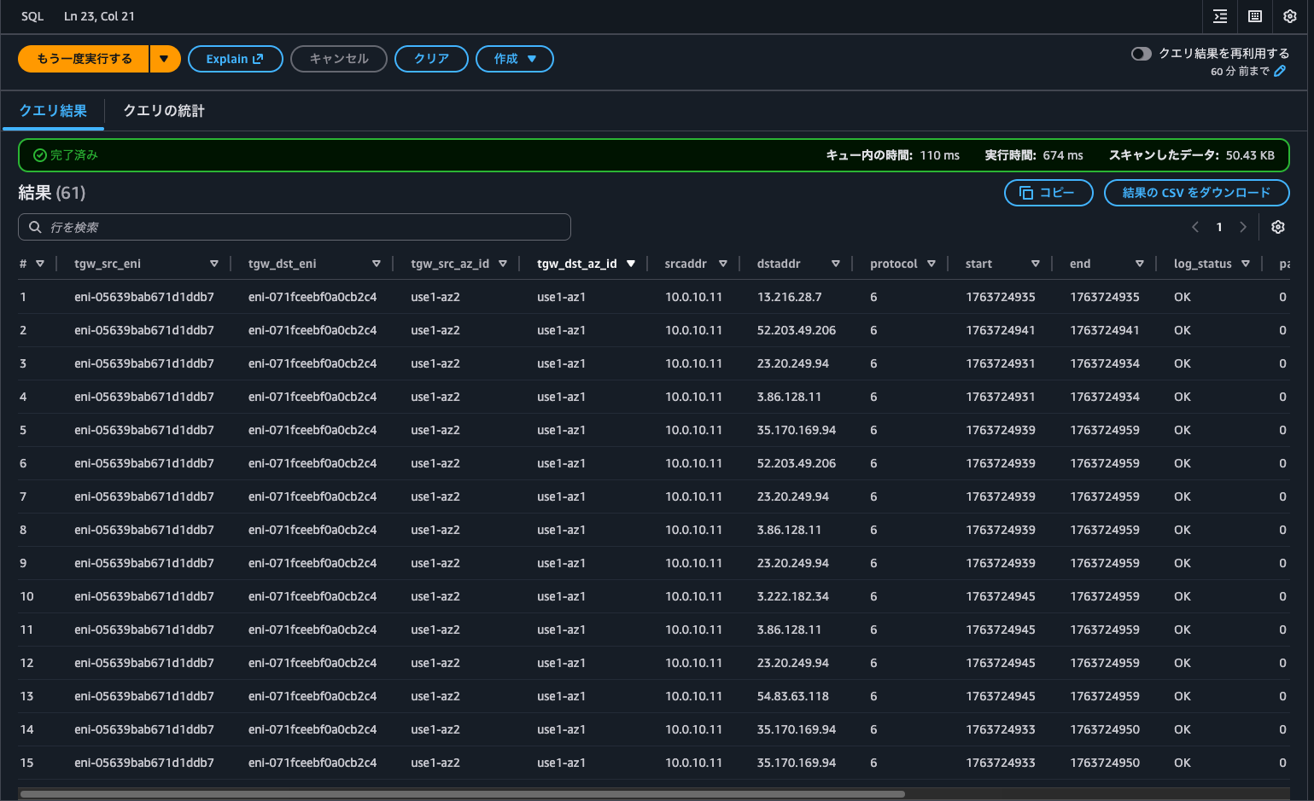Toggle クエリ結果を再利用する switch

click(1141, 54)
